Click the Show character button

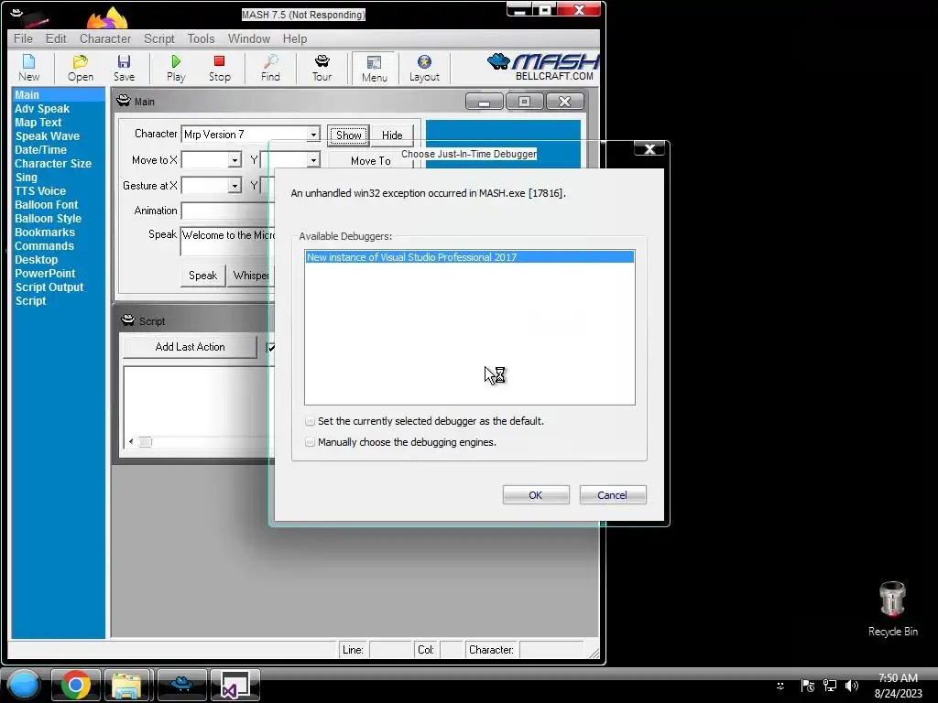pyautogui.click(x=348, y=135)
